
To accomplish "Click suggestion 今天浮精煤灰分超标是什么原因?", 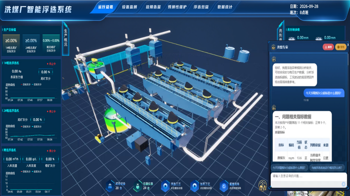I will [x=289, y=168].
